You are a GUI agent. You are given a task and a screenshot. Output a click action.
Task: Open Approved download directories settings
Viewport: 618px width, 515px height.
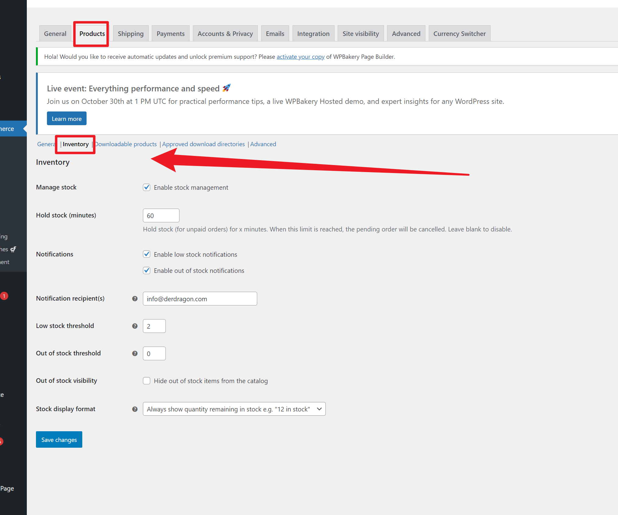tap(203, 144)
